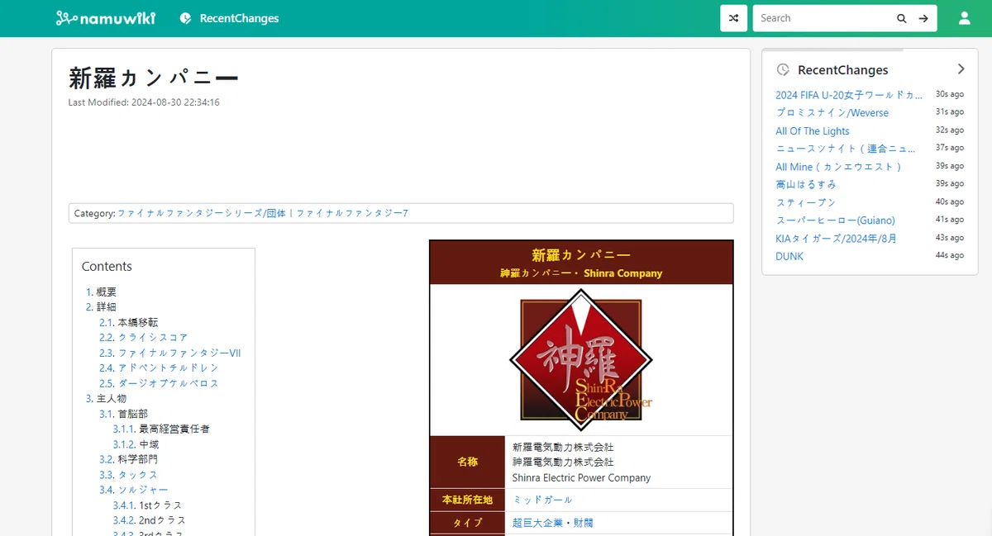Jump to contents section 3.4. ソルジャー

coord(134,490)
